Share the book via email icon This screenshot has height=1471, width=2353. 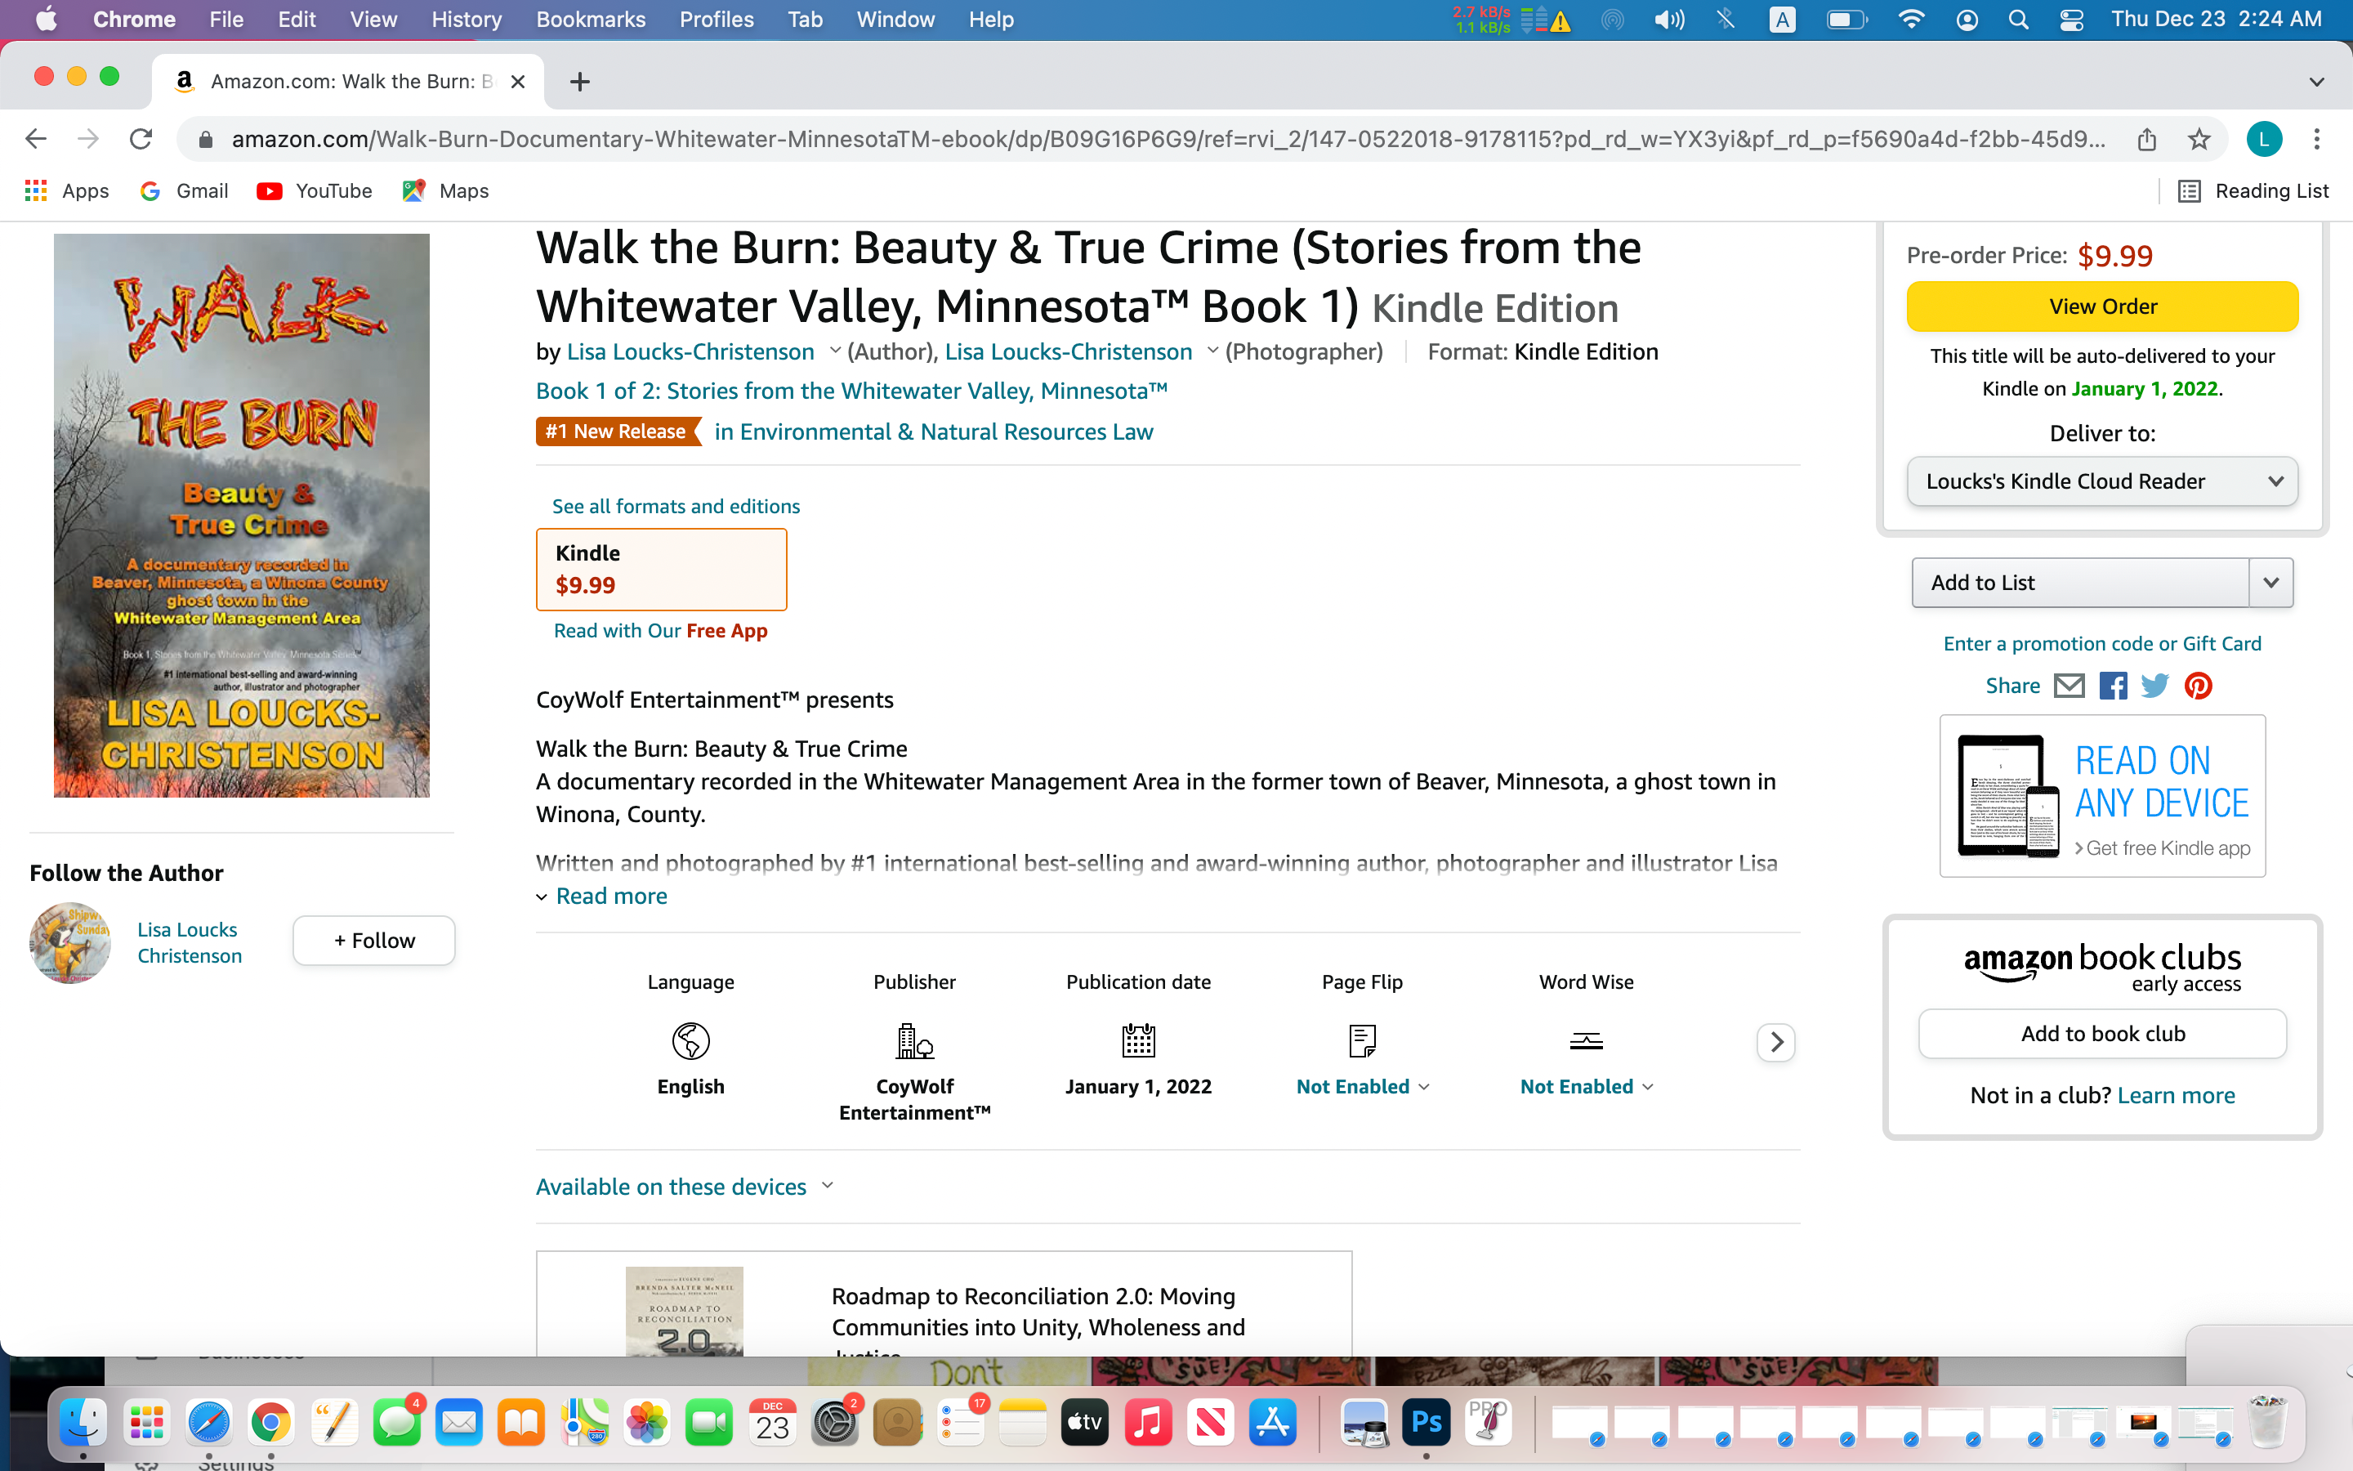click(x=2068, y=686)
